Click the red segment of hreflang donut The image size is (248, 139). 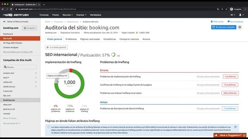tap(71, 70)
